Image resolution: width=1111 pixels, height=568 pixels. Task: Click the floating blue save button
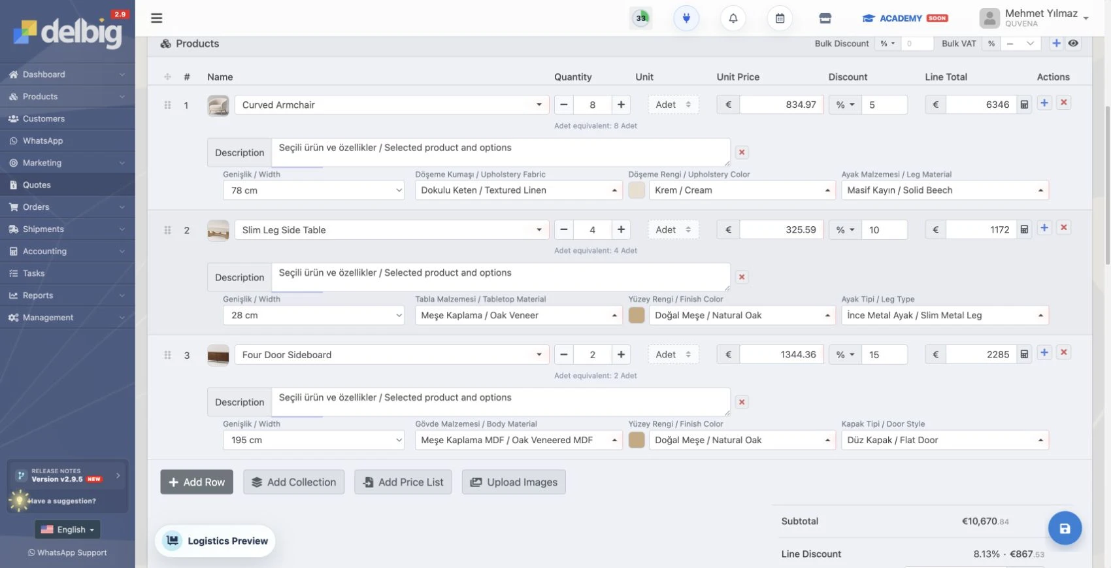pos(1065,528)
